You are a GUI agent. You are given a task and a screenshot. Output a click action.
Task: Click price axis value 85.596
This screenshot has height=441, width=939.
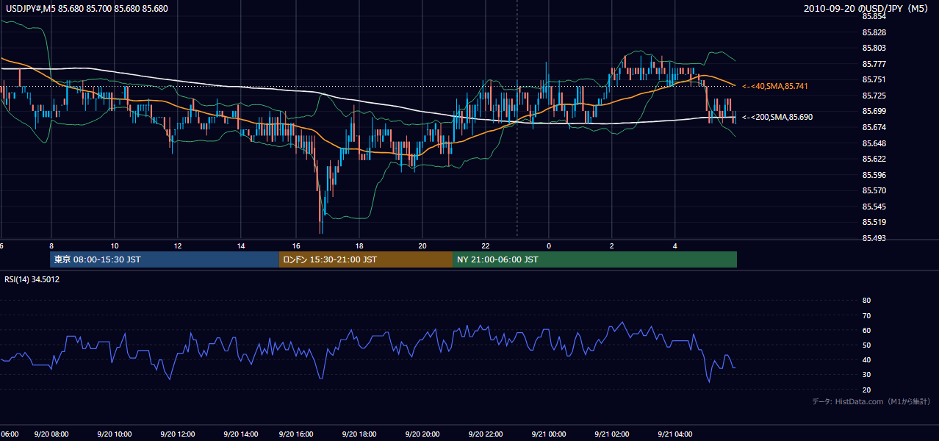(x=874, y=175)
